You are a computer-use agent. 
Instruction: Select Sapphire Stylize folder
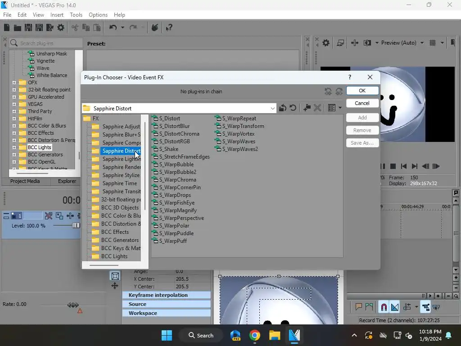click(x=121, y=175)
